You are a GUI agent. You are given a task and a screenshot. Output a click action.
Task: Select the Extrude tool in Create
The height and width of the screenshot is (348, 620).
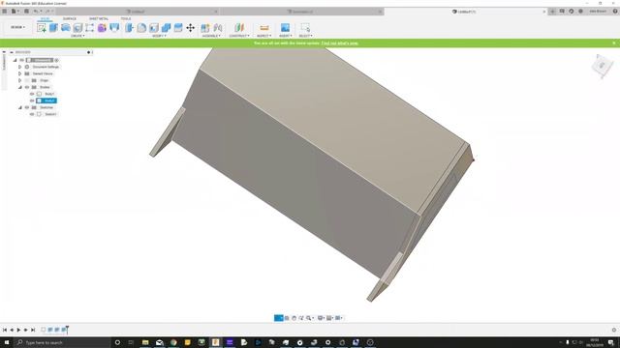(x=53, y=28)
